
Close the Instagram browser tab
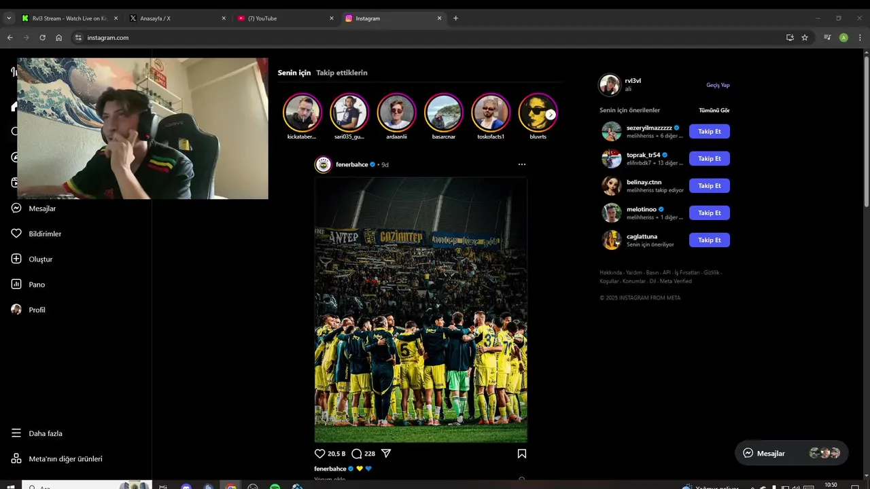pyautogui.click(x=439, y=18)
